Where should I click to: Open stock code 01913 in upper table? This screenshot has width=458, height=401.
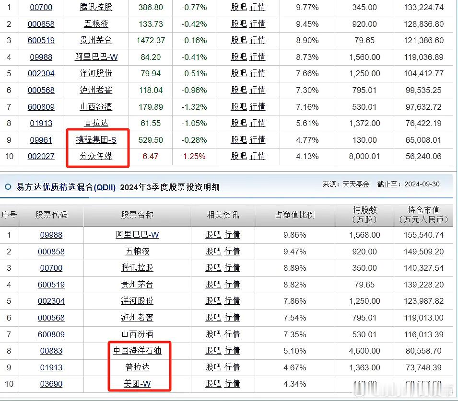[x=41, y=123]
